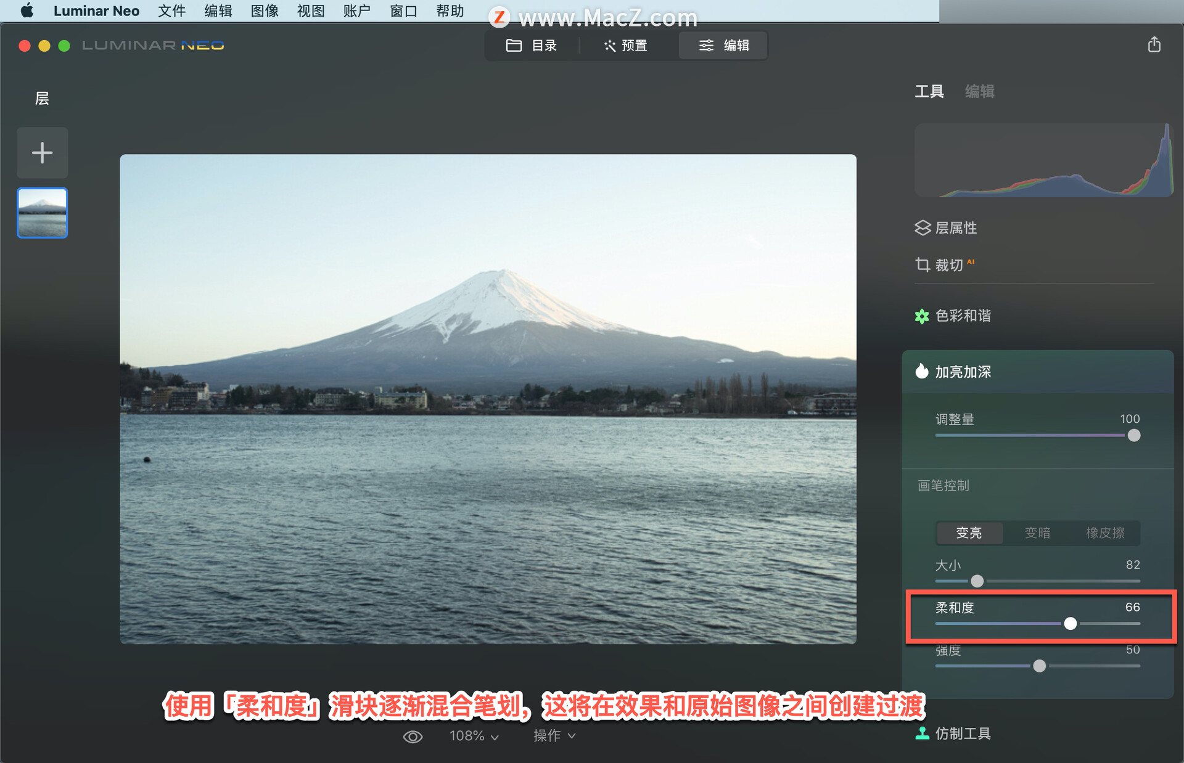Click the 调整量 value 100
1184x763 pixels.
coord(1130,419)
